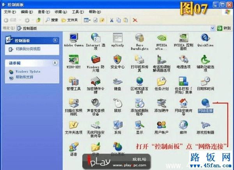Image resolution: width=234 pixels, height=170 pixels.
Task: Open 文件 menu
Action: point(10,12)
